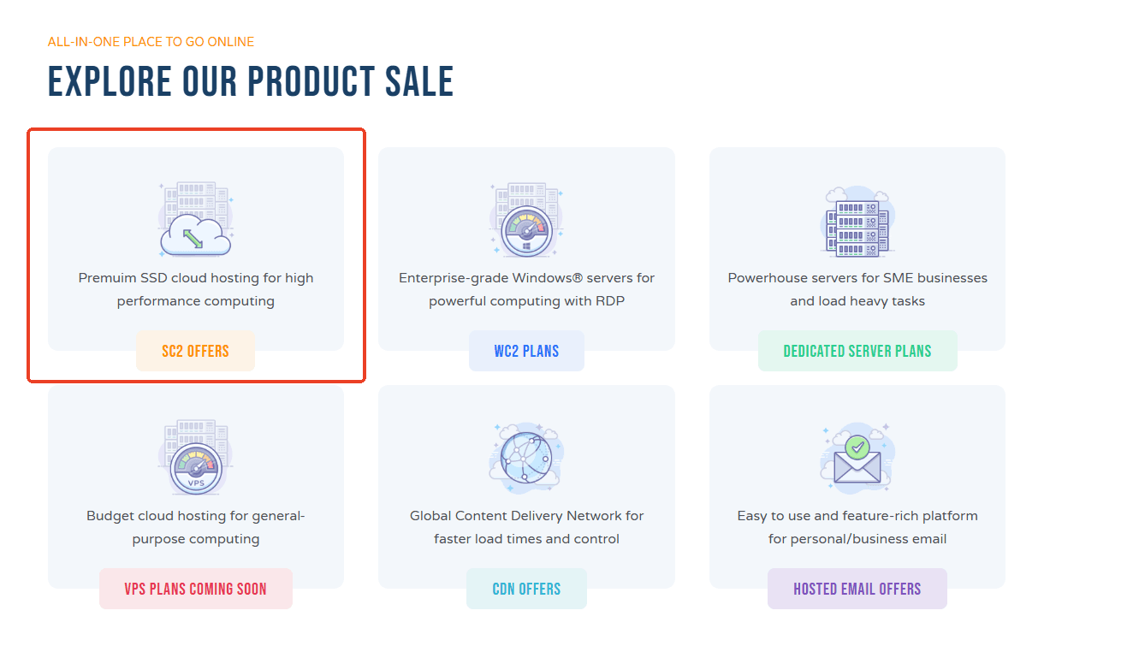Click the Enterprise-grade Windows servers description
The height and width of the screenshot is (652, 1127).
click(526, 289)
